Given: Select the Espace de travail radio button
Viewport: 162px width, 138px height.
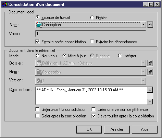Looking at the screenshot, I should [37, 18].
